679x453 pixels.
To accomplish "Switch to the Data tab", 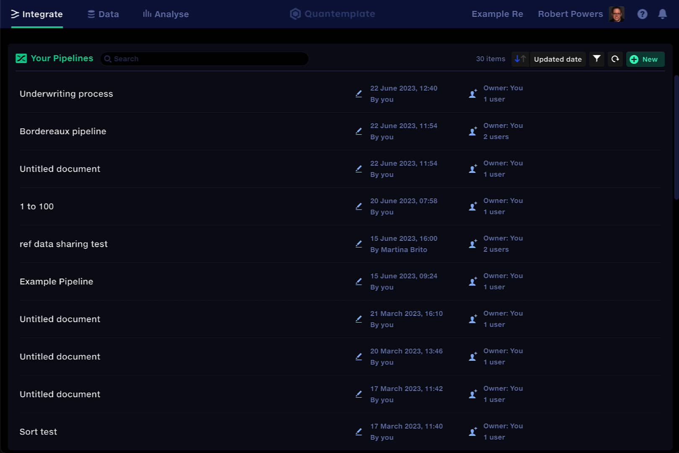I will 103,14.
